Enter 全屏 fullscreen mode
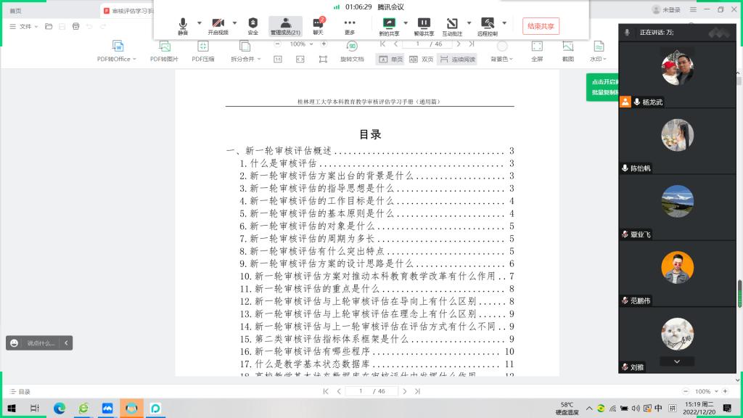743x418 pixels. (536, 51)
